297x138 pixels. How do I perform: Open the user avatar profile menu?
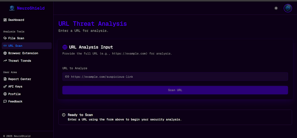(x=288, y=8)
